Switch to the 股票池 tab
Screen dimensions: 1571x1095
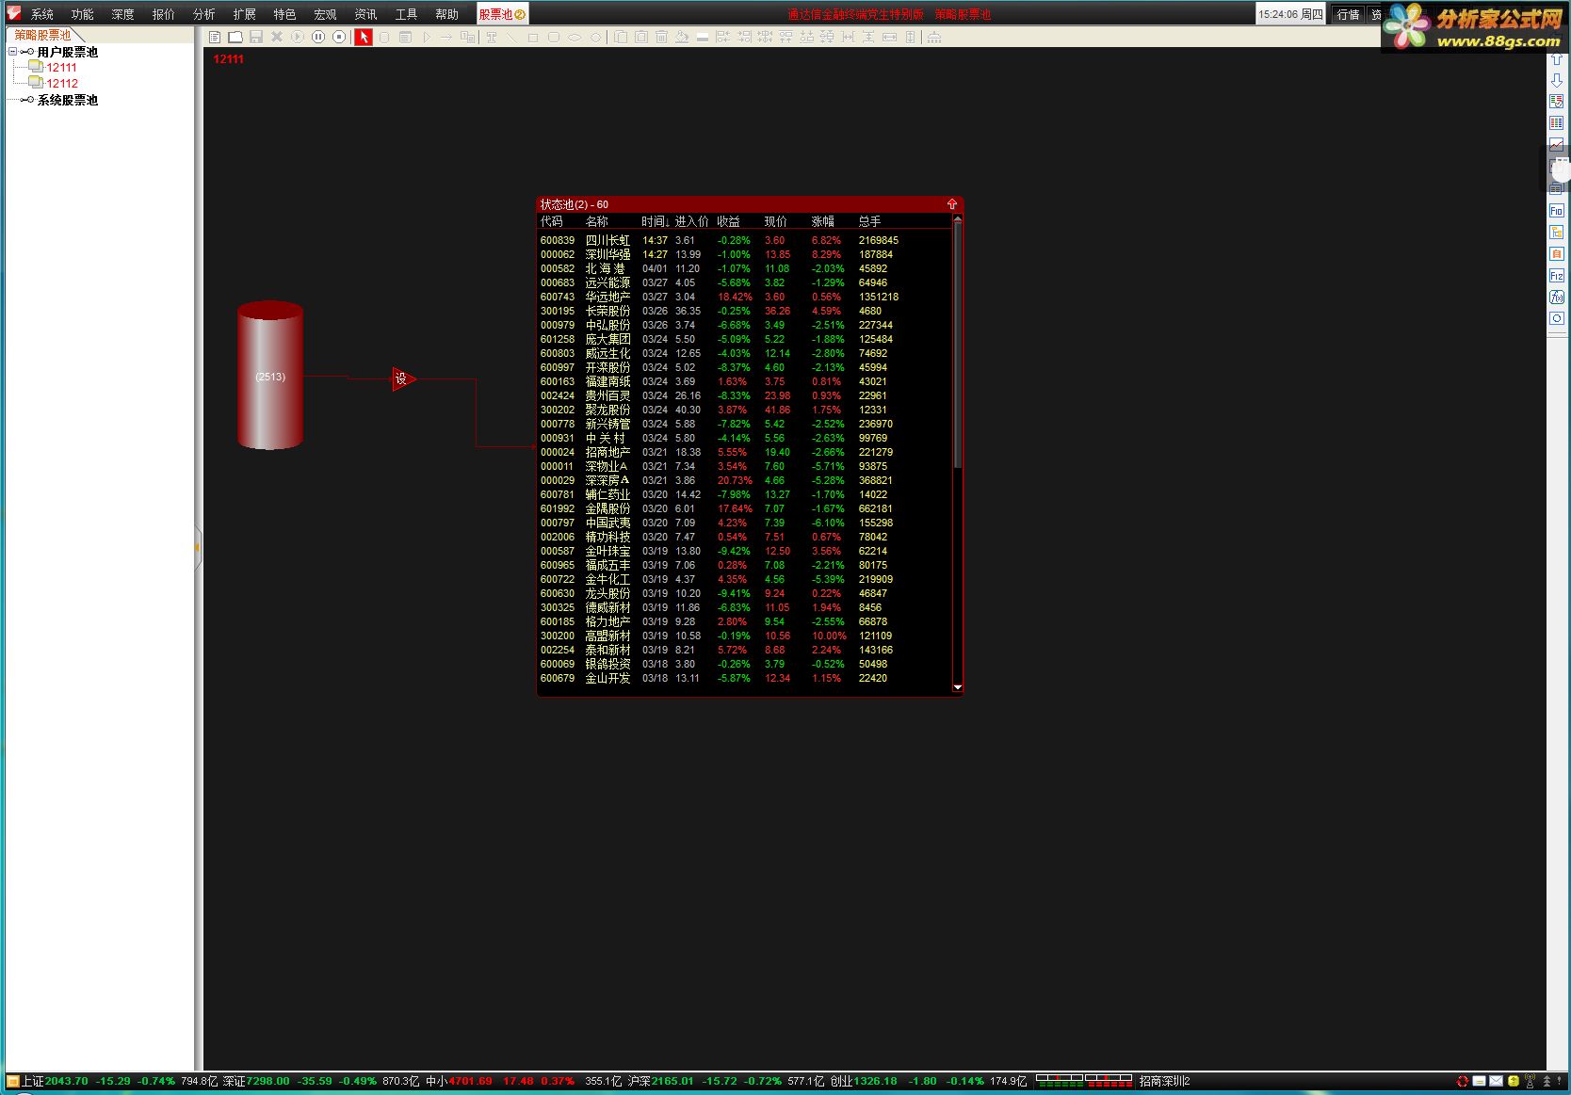[502, 14]
